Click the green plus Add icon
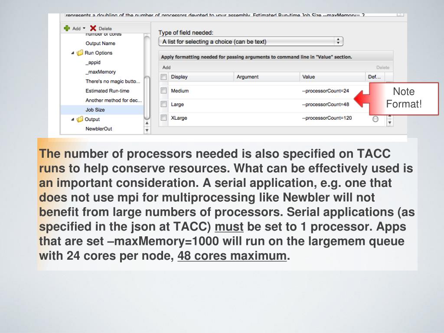 67,28
